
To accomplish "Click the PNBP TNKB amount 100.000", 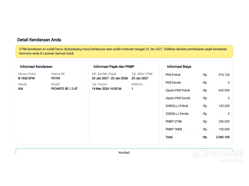I will click(224, 129).
